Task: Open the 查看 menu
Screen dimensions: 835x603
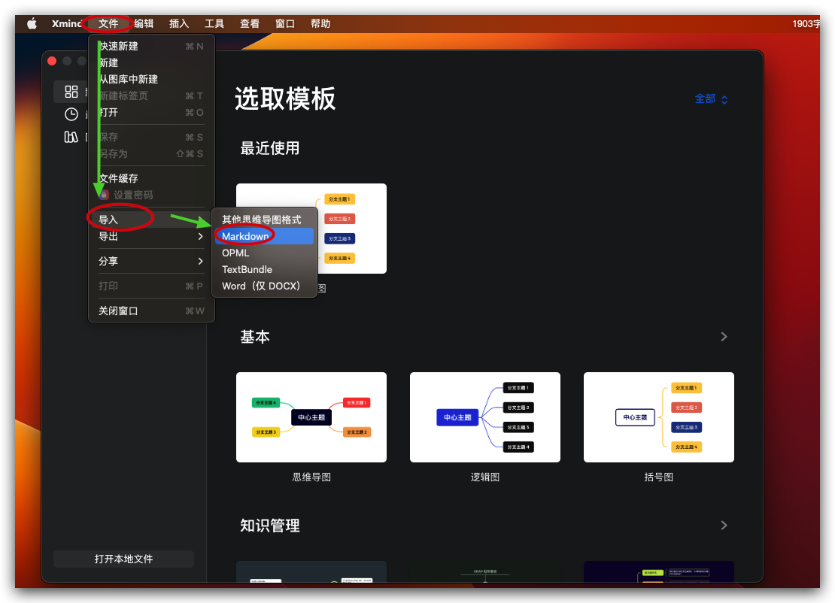Action: [250, 23]
